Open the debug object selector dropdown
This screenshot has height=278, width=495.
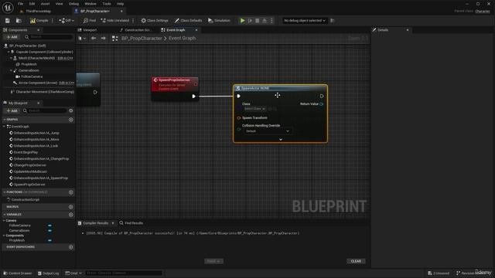click(x=304, y=21)
